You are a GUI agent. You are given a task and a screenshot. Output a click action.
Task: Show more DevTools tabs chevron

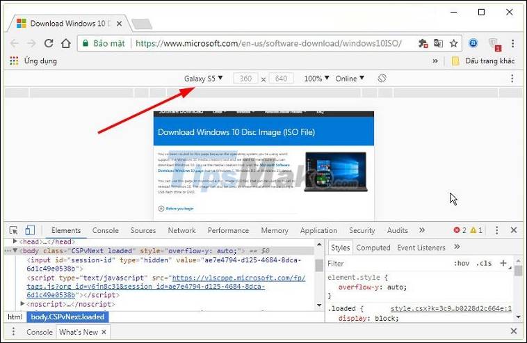(x=422, y=230)
